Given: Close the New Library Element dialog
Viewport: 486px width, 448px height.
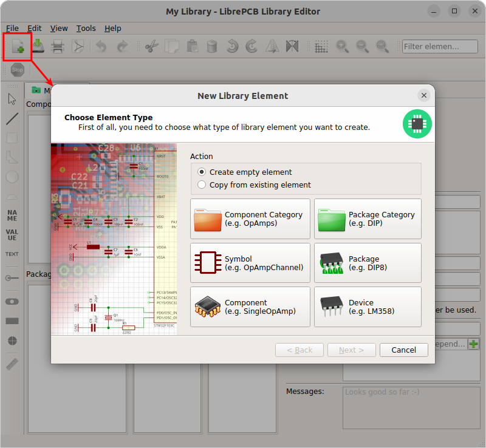Looking at the screenshot, I should click(423, 95).
